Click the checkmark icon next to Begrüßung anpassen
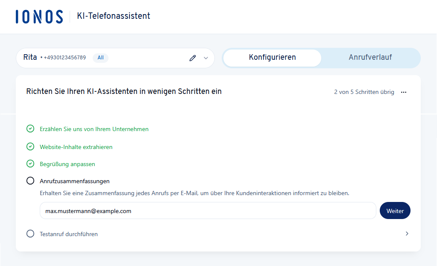 click(x=30, y=164)
